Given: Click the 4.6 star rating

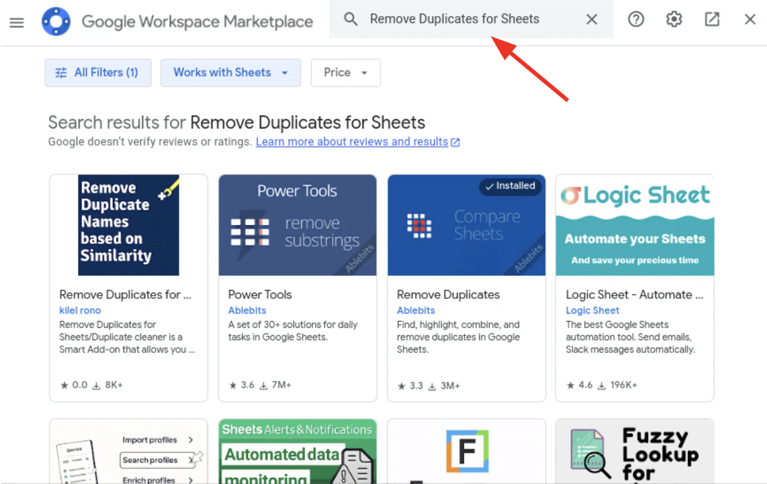Looking at the screenshot, I should pos(579,385).
